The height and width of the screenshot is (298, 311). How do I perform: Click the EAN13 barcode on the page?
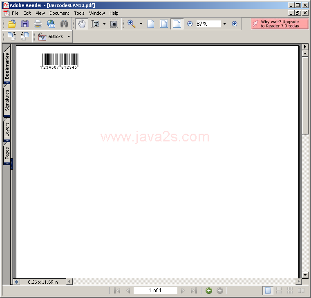(x=60, y=61)
